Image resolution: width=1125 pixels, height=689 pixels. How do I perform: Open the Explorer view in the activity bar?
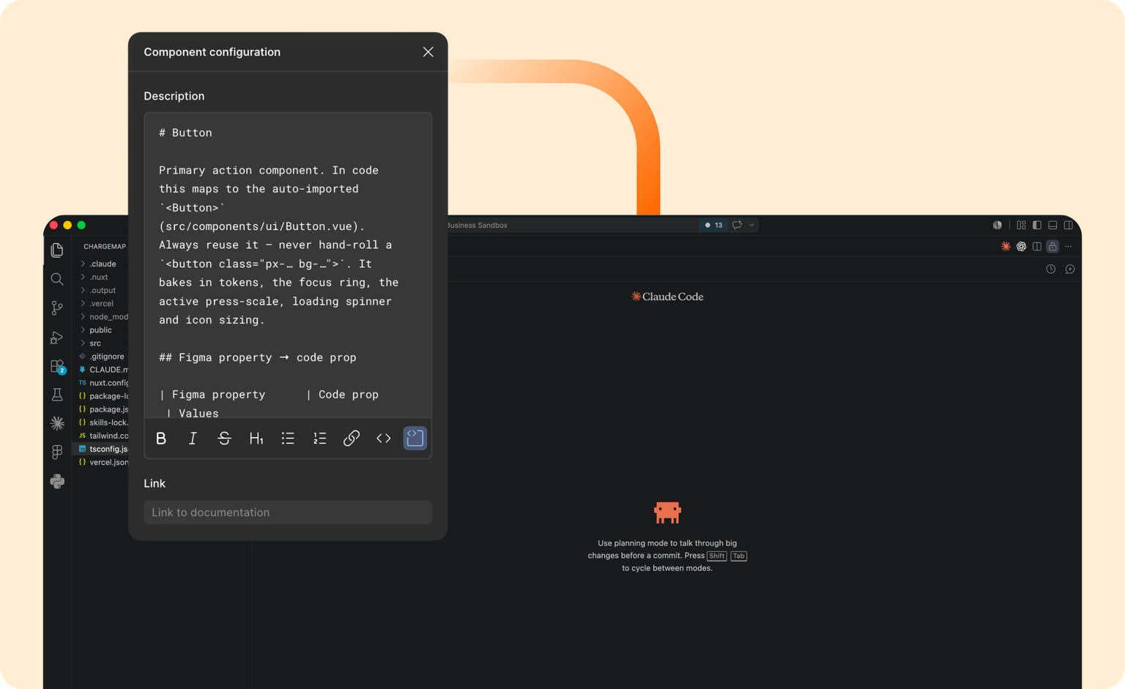click(57, 250)
